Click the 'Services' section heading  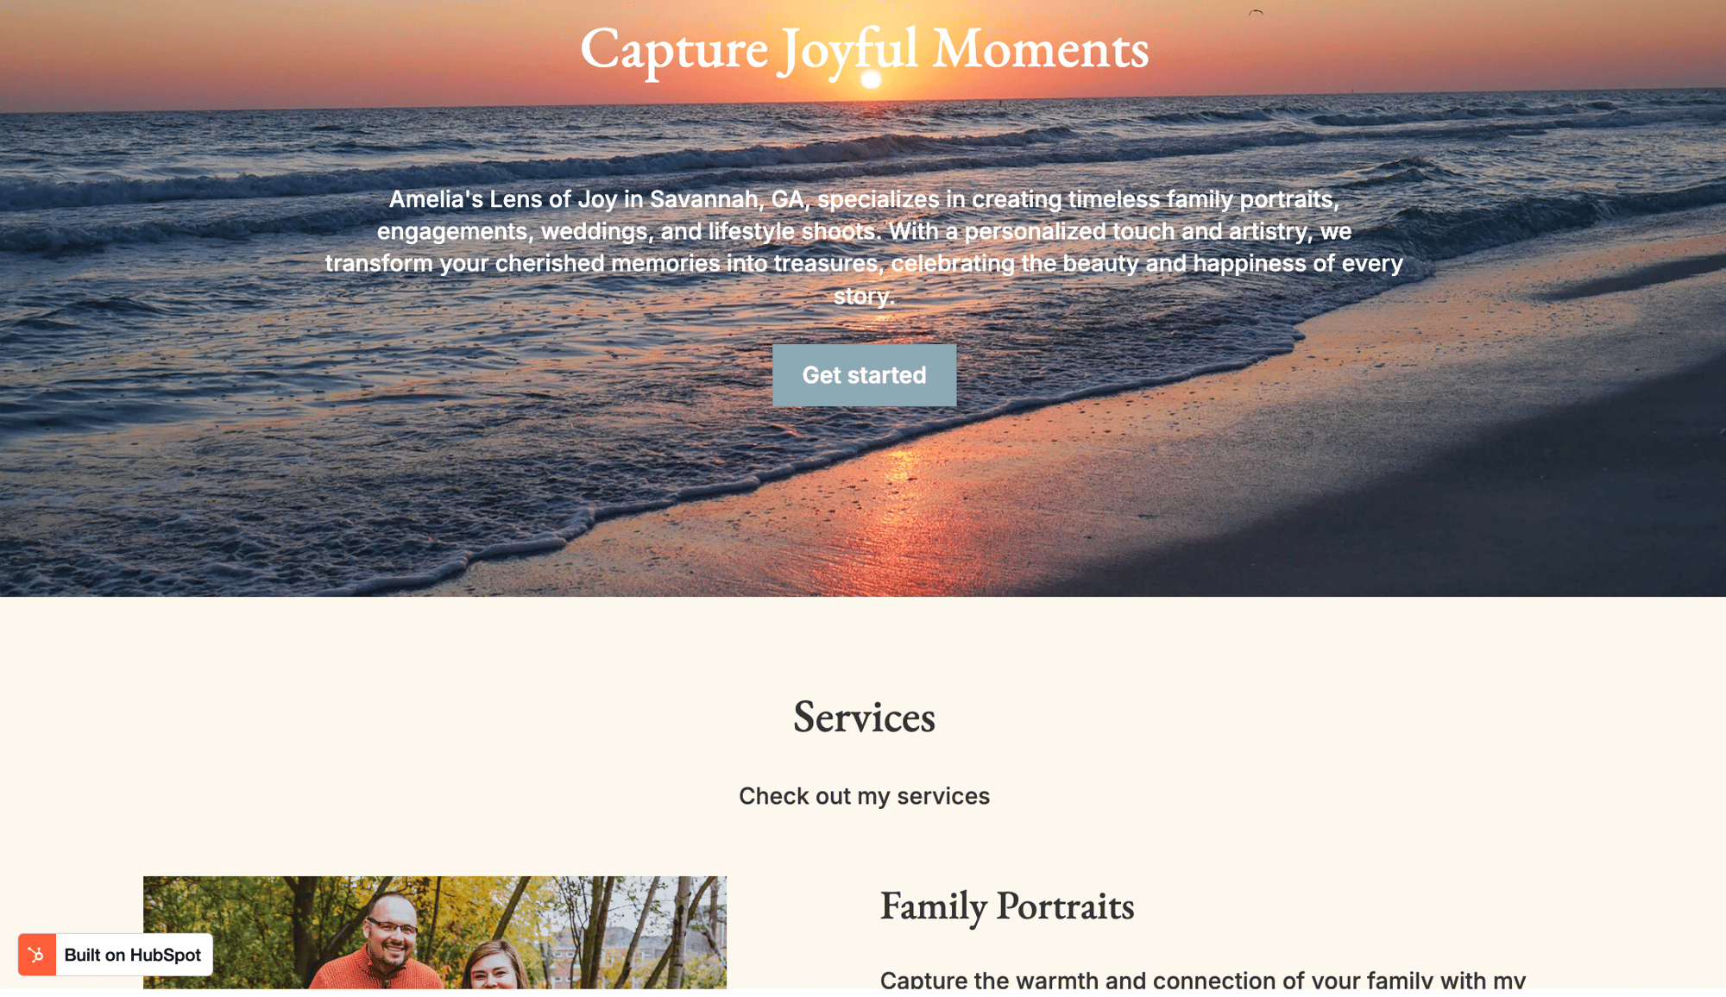tap(864, 719)
